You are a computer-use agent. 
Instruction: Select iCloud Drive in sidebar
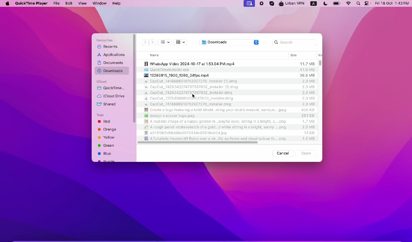click(112, 96)
